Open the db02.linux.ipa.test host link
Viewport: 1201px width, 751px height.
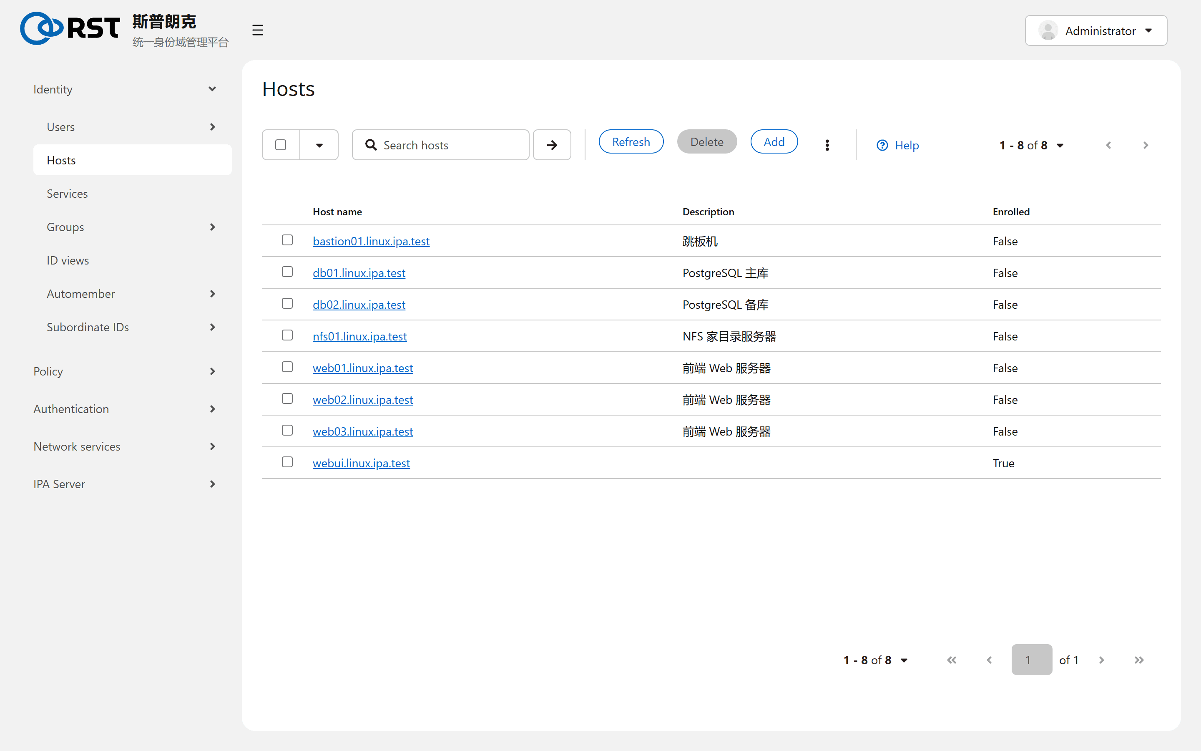(x=359, y=305)
